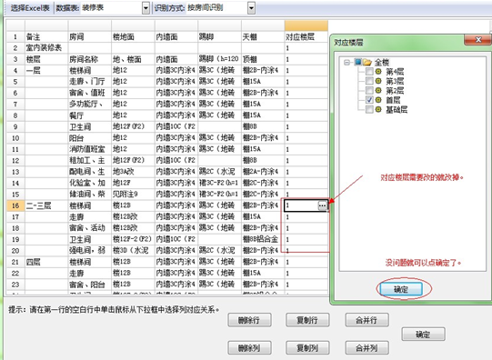Screen dimensions: 492x360
Task: Click the 卫生间 room cell in row 9
Action: 90,126
